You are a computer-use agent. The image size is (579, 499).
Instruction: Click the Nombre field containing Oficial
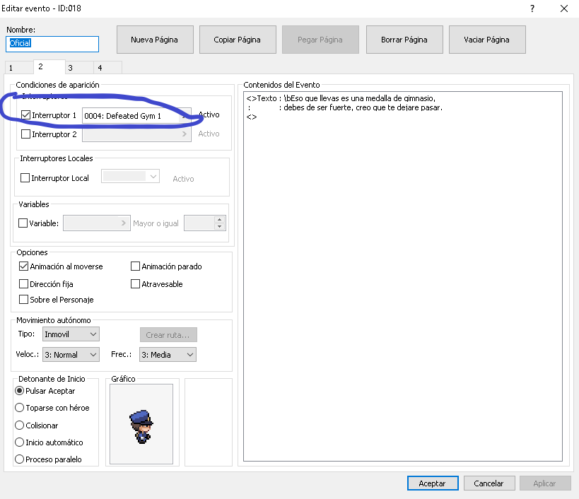tap(52, 44)
